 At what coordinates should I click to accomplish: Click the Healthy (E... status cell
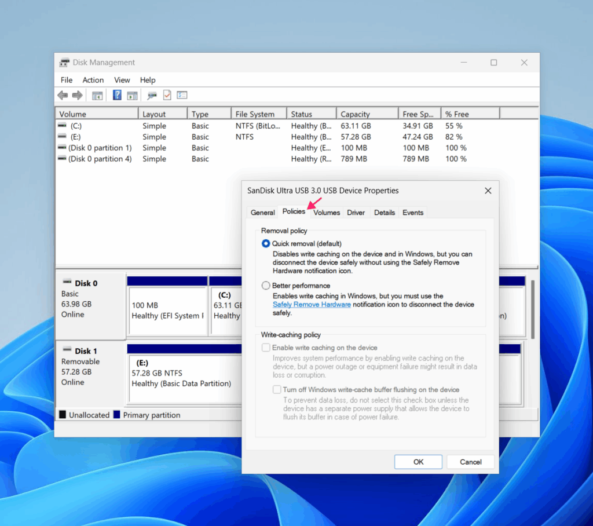coord(311,148)
